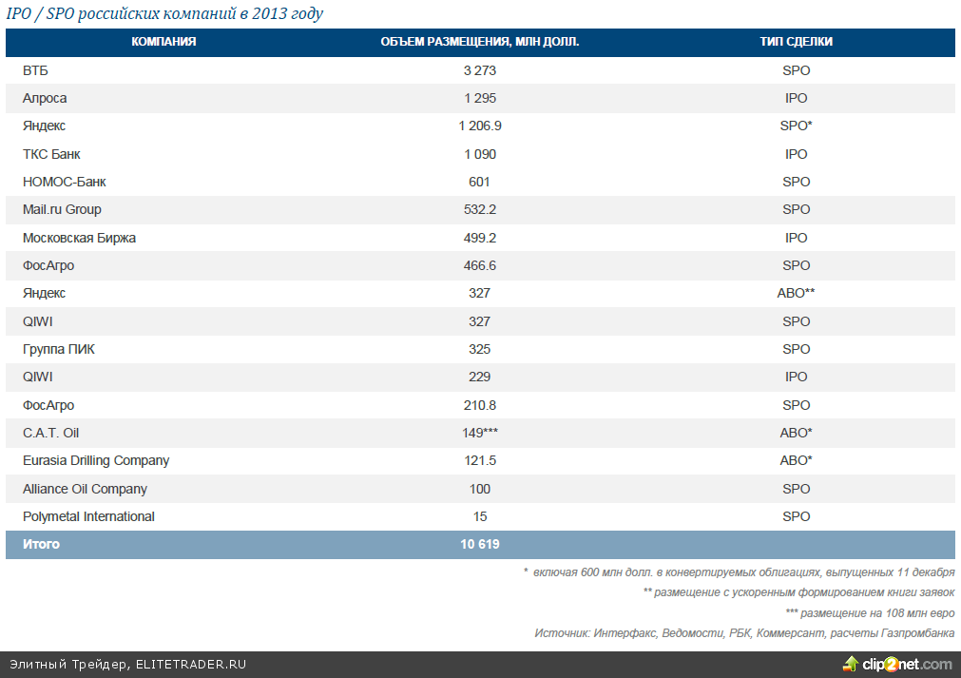Click the Alliance Oil Company cell

click(85, 489)
